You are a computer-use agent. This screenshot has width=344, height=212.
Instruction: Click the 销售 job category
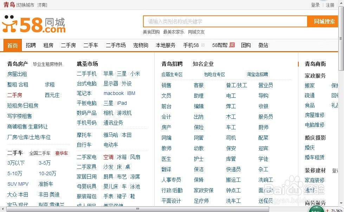coord(166,85)
